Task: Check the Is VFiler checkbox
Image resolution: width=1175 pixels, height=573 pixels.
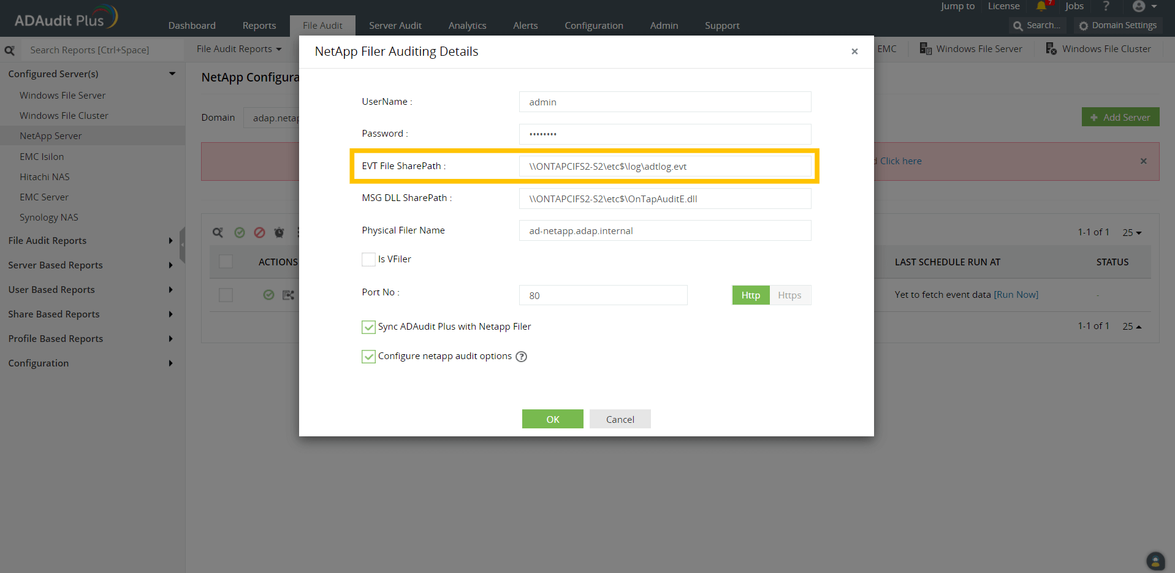Action: point(368,259)
